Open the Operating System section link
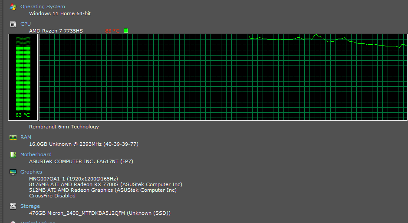 coord(43,7)
